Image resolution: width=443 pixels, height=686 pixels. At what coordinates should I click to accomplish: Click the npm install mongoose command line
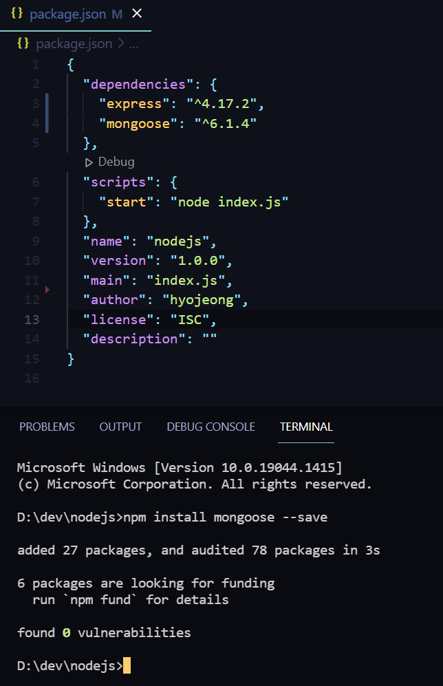pyautogui.click(x=172, y=517)
